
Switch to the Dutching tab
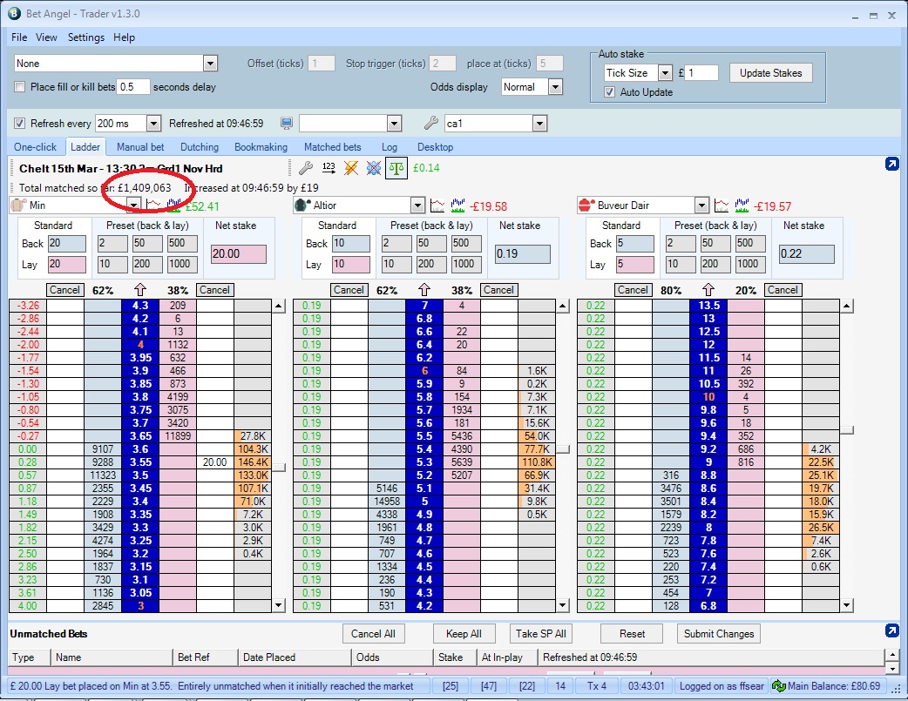point(199,146)
